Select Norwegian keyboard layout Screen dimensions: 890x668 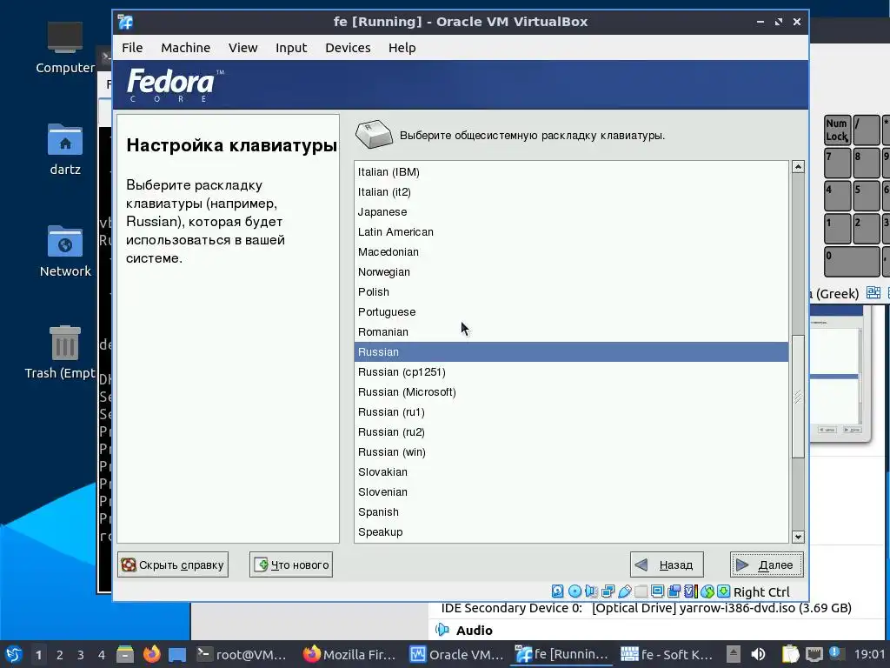(x=571, y=271)
